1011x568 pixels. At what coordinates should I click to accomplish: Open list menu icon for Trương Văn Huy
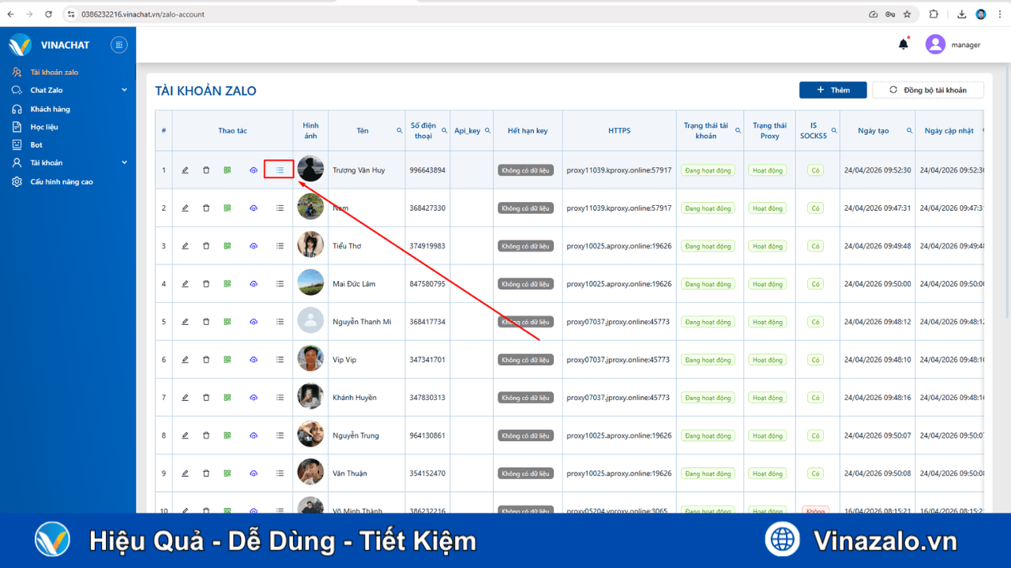click(x=280, y=170)
